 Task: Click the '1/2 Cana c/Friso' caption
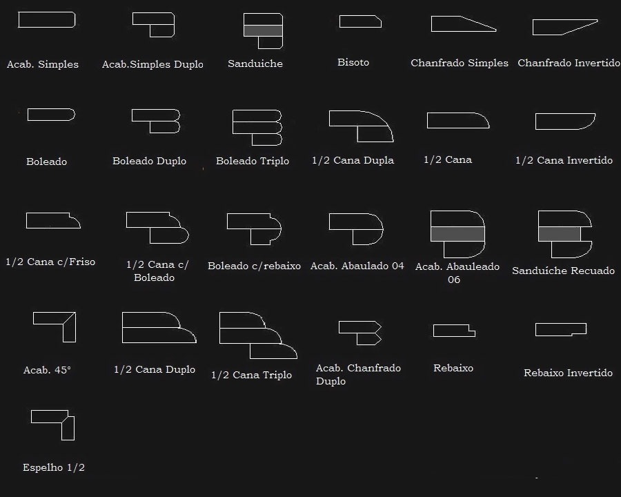(x=50, y=262)
